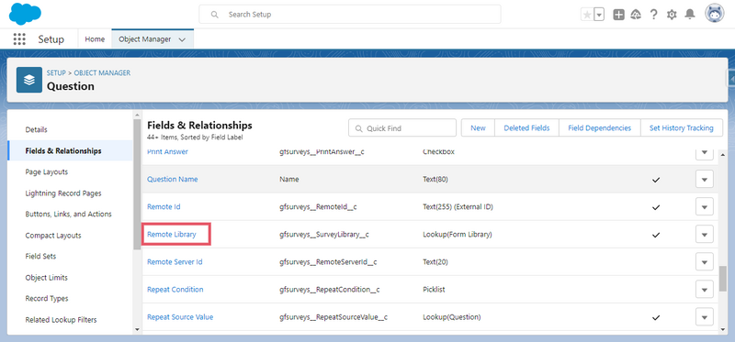Click the fields table scrollbar down arrow

point(723,330)
